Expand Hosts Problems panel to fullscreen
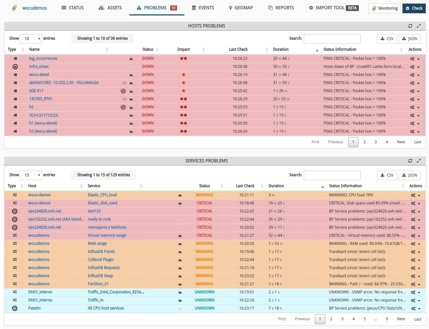 [419, 26]
